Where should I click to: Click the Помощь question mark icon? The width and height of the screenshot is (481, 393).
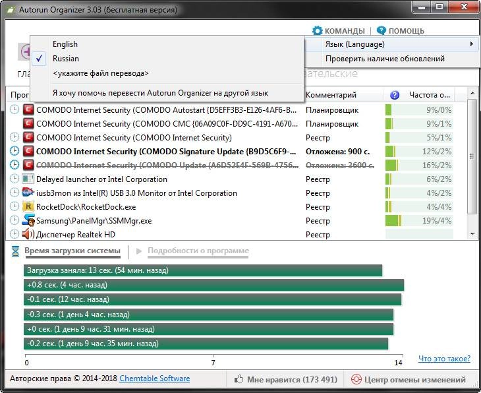coord(381,30)
